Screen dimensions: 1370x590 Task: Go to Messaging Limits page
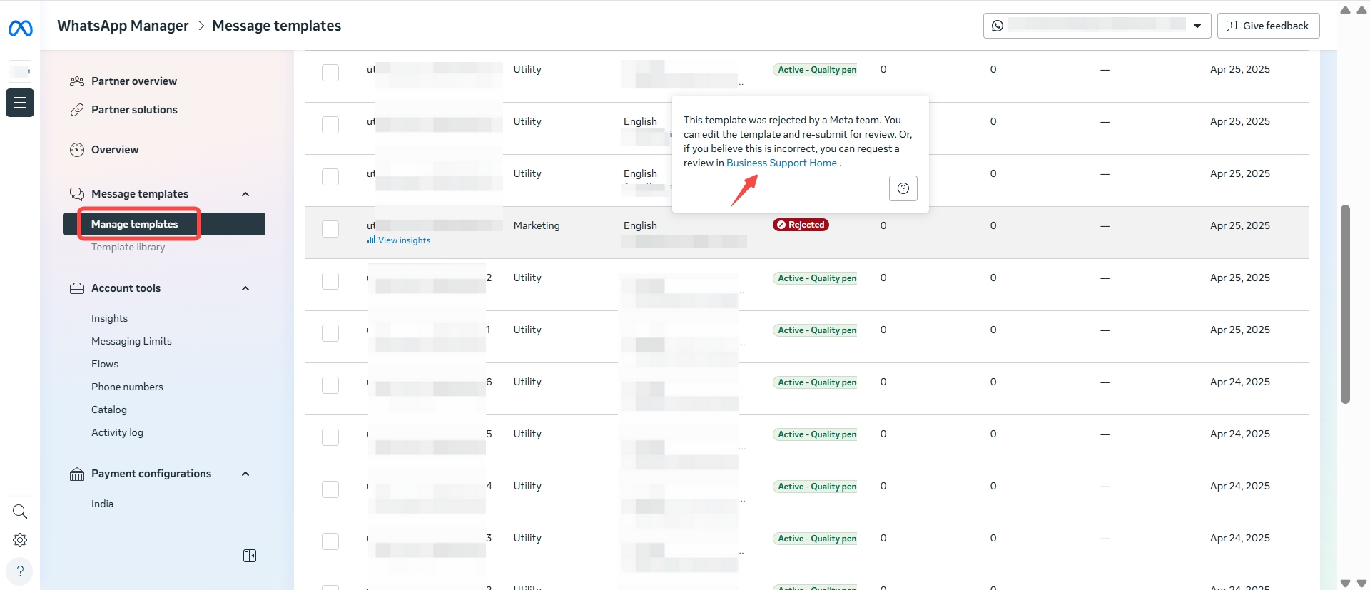[x=131, y=341]
